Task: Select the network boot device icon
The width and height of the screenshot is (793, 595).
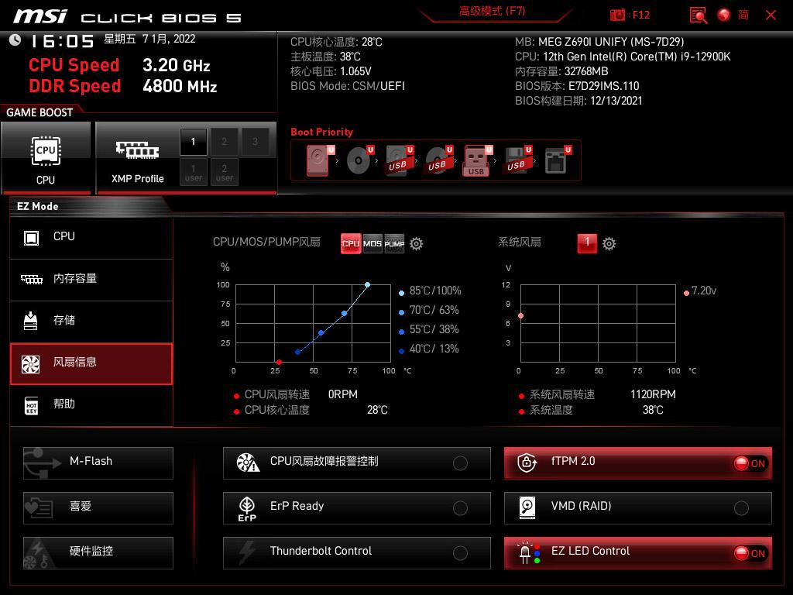Action: [x=558, y=160]
